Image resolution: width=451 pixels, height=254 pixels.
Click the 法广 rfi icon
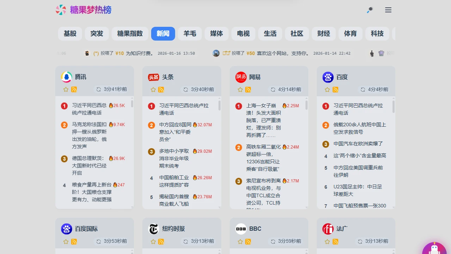328,229
